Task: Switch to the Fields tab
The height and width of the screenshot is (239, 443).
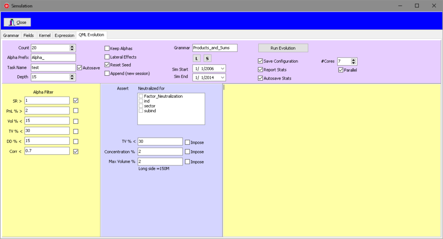Action: click(x=29, y=36)
